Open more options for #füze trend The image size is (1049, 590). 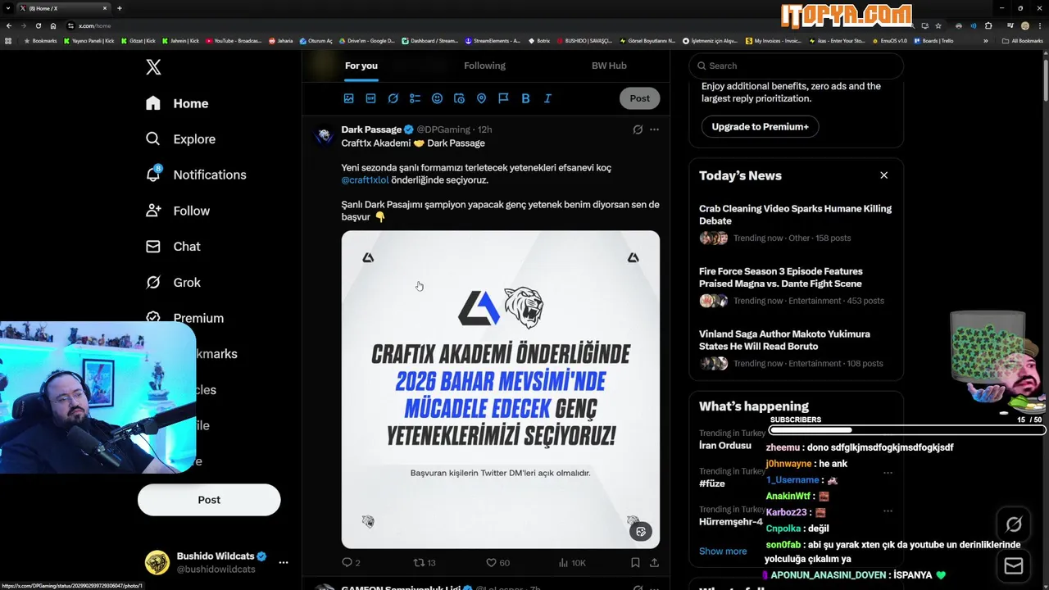pos(888,473)
